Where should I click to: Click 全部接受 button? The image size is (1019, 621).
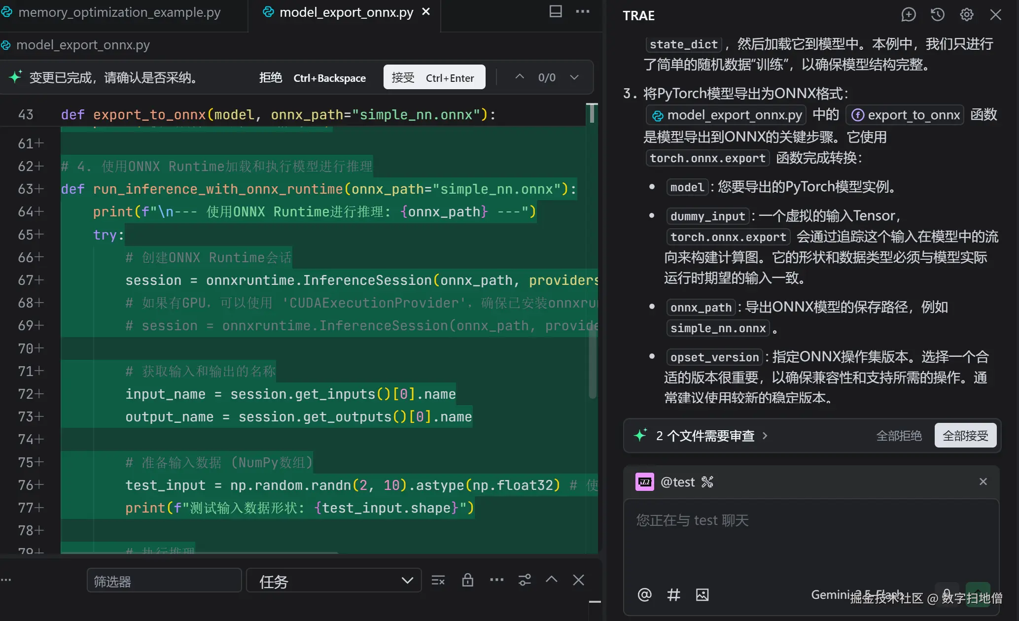pyautogui.click(x=965, y=436)
